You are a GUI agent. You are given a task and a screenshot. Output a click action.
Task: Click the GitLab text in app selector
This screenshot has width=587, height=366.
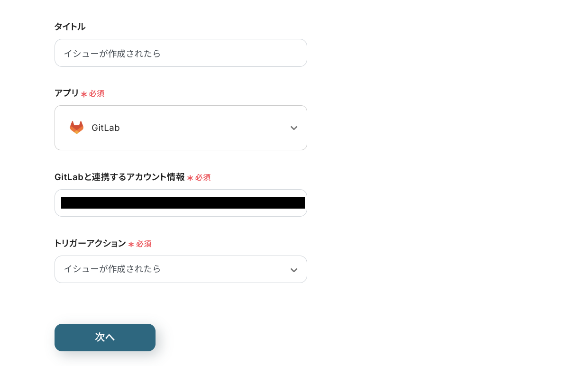(x=105, y=128)
